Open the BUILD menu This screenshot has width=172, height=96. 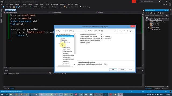(24, 4)
